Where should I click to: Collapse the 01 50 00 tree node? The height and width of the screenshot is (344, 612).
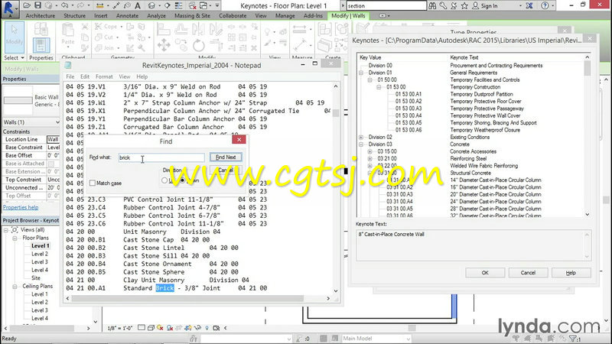[x=370, y=80]
